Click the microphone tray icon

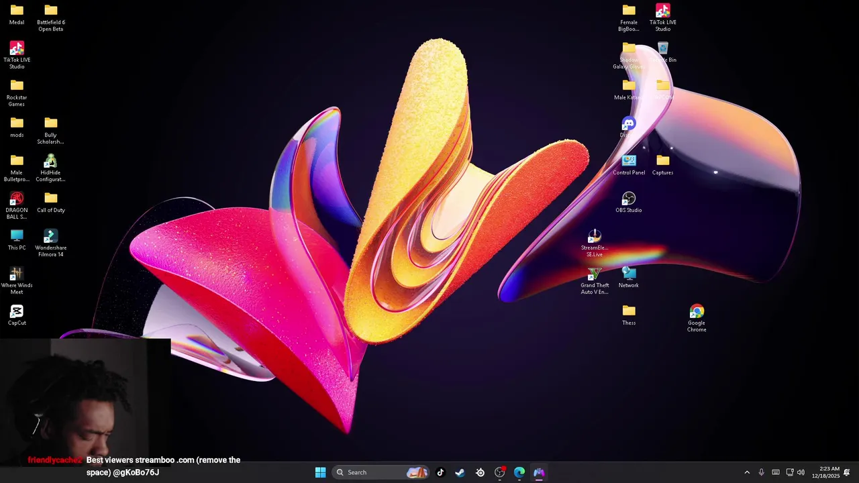[x=761, y=472]
